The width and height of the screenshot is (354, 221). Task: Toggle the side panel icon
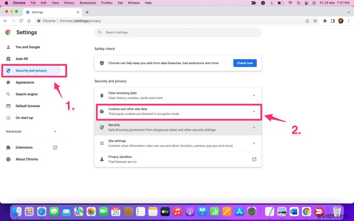(333, 21)
